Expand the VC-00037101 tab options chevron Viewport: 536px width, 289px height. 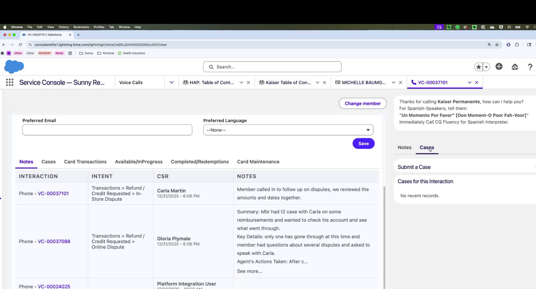pyautogui.click(x=469, y=82)
